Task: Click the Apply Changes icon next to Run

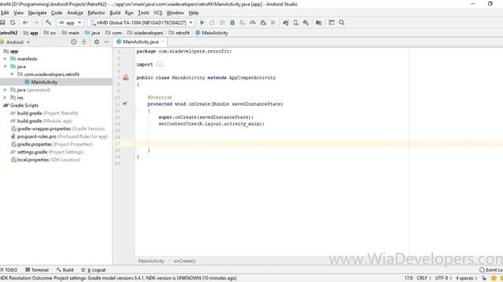Action: [212, 23]
